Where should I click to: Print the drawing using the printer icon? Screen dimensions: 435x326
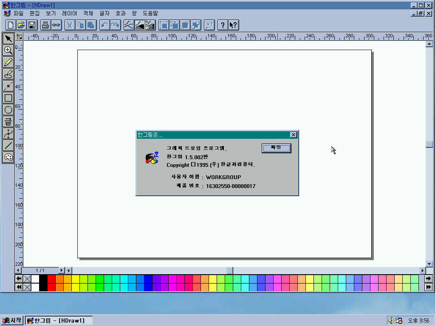click(45, 25)
